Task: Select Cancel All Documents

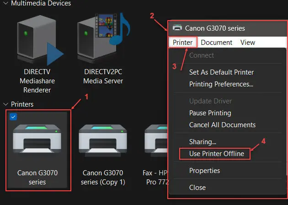Action: coord(222,125)
